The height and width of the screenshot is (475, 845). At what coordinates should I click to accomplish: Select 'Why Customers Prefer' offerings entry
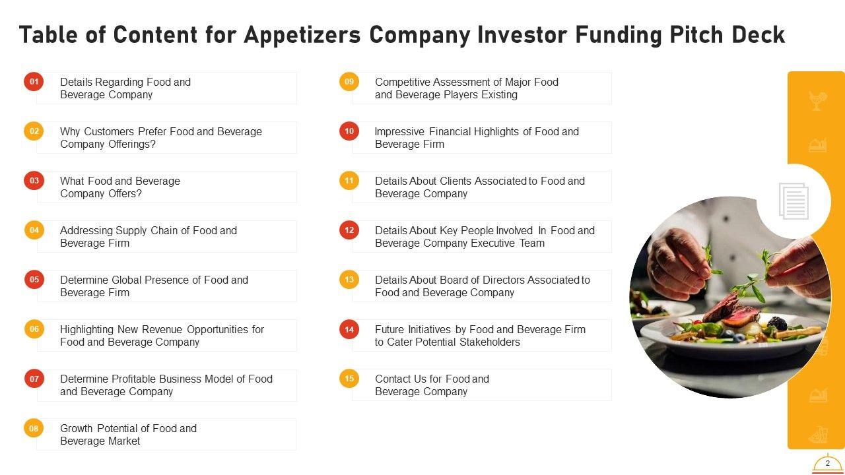click(160, 138)
